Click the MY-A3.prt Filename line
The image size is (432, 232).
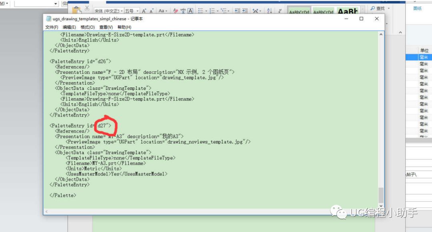(106, 163)
